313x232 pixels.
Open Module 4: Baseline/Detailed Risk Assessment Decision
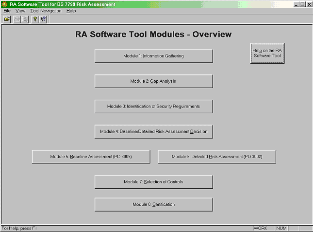click(154, 132)
